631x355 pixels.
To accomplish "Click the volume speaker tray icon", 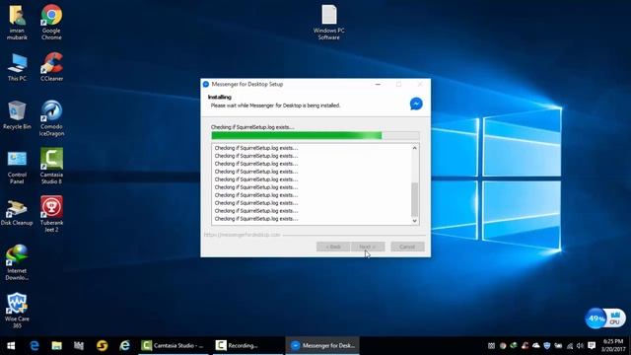I will [580, 346].
